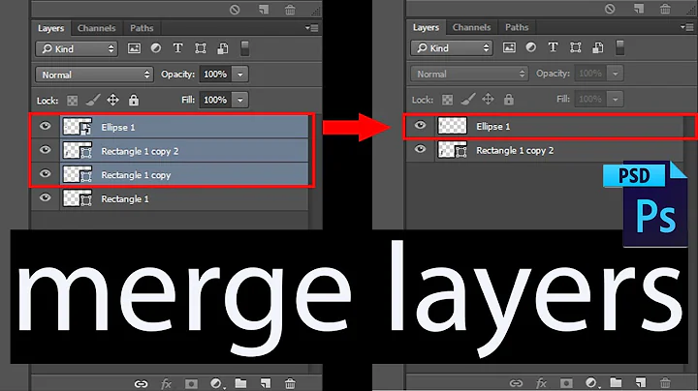Lock image pixels brush icon in left panel

tap(93, 100)
